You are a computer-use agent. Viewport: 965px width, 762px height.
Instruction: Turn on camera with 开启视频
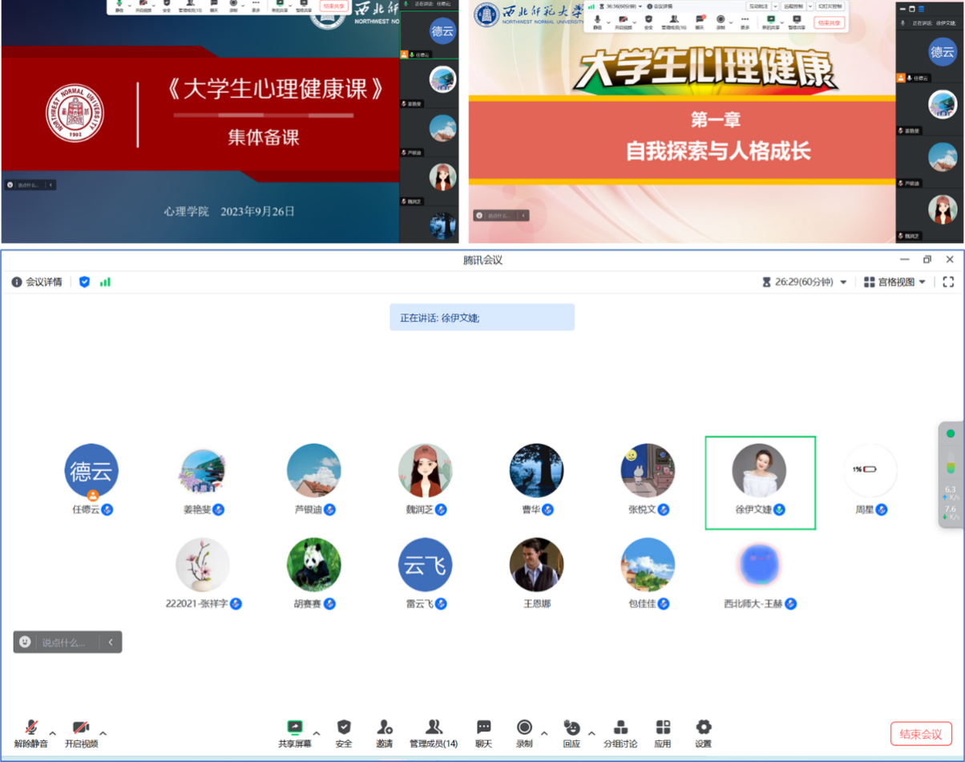click(x=81, y=728)
